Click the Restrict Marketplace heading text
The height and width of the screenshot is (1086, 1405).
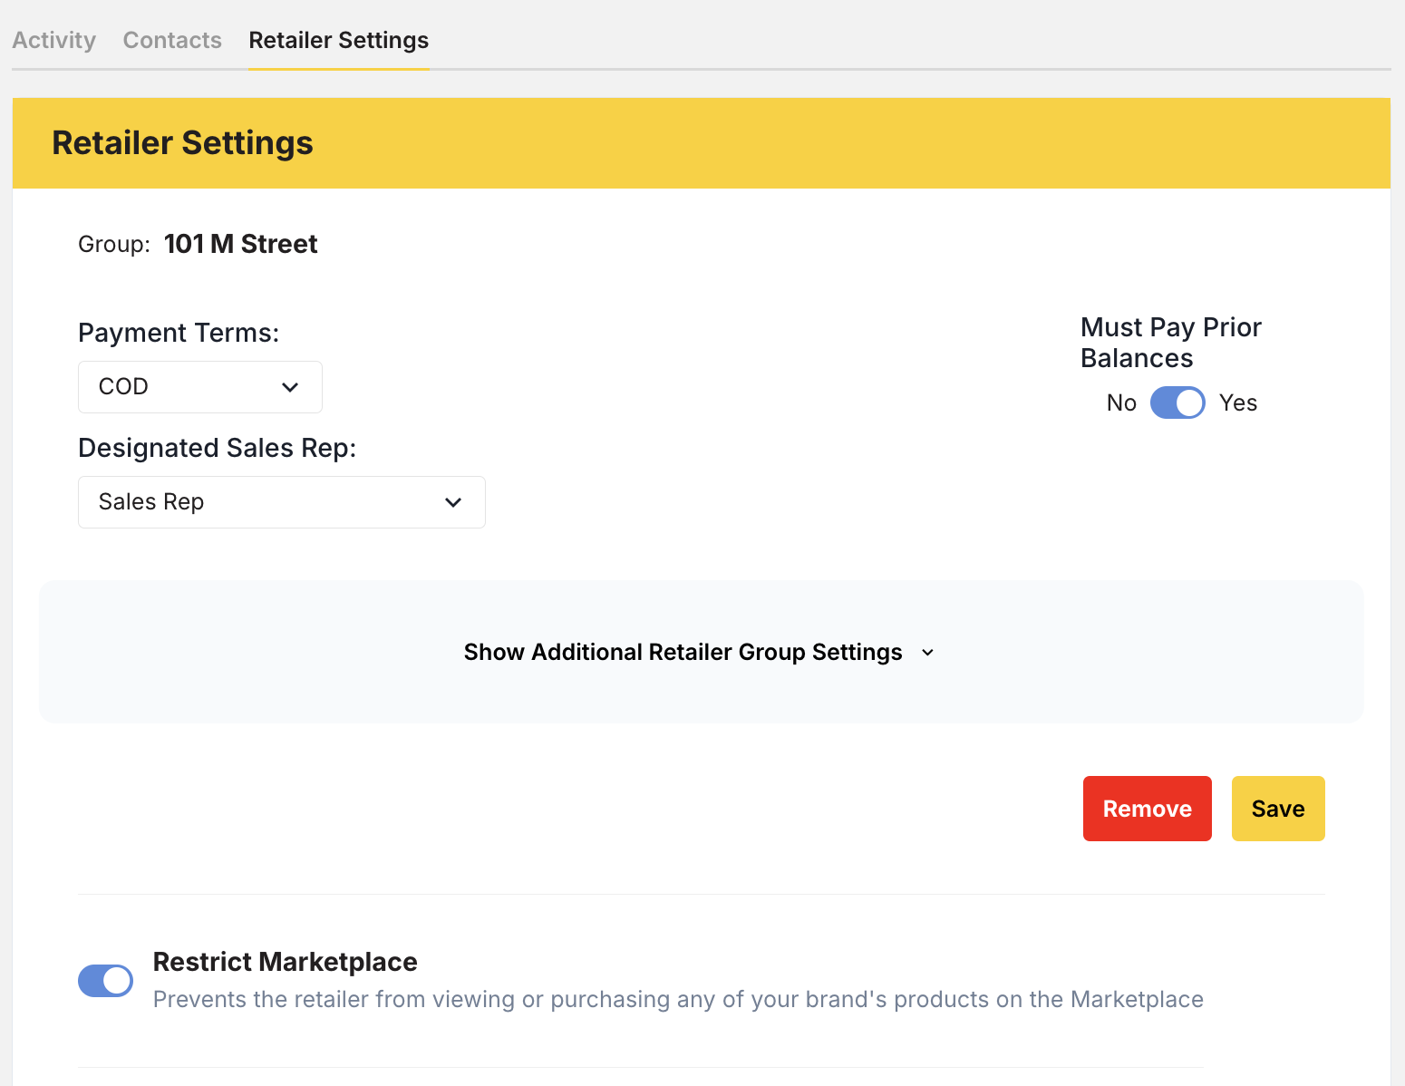(285, 962)
